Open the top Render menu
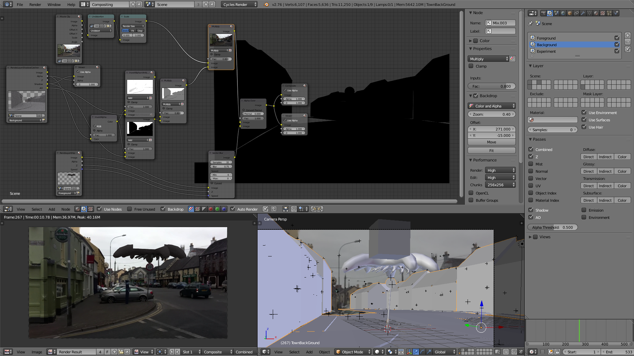634x356 pixels. click(x=35, y=4)
